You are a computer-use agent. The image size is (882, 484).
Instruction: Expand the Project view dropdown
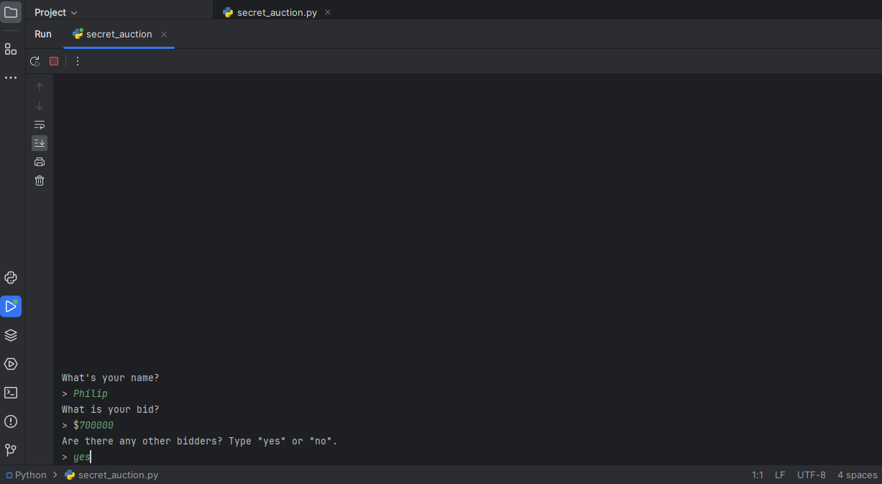click(56, 12)
